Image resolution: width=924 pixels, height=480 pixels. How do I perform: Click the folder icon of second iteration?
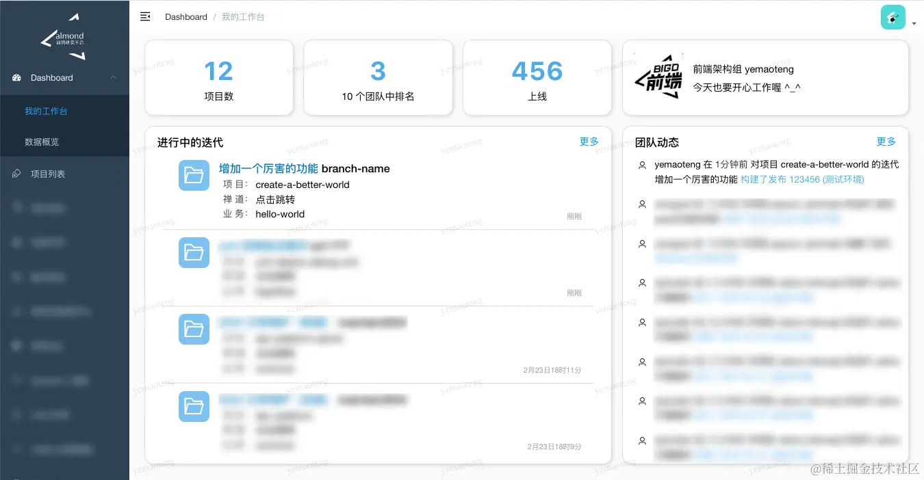pyautogui.click(x=194, y=252)
